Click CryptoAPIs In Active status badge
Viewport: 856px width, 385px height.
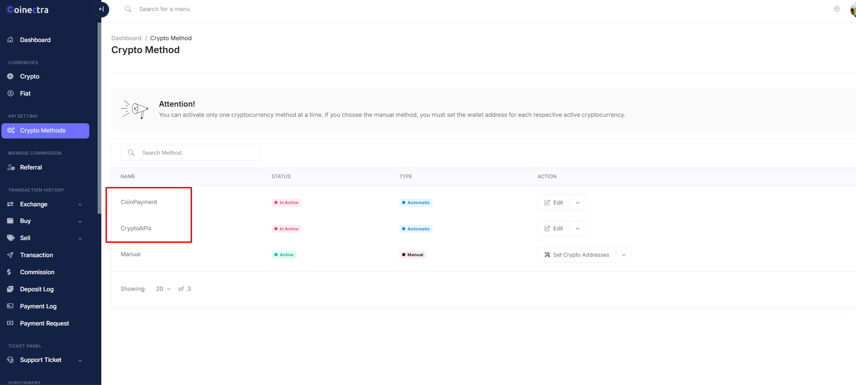(286, 229)
